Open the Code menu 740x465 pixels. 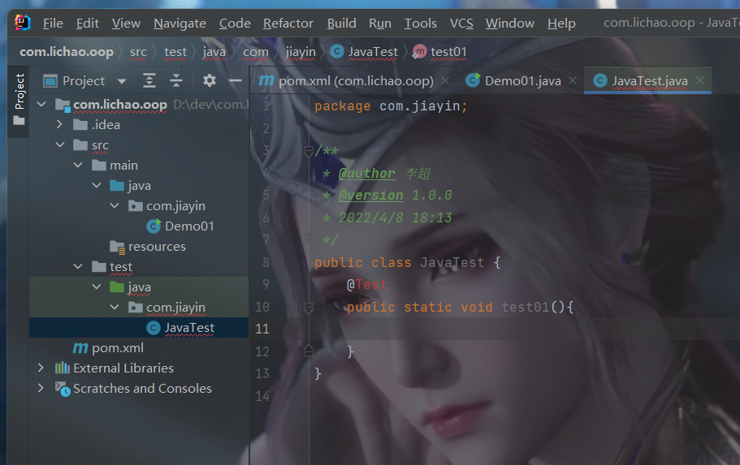(x=235, y=23)
